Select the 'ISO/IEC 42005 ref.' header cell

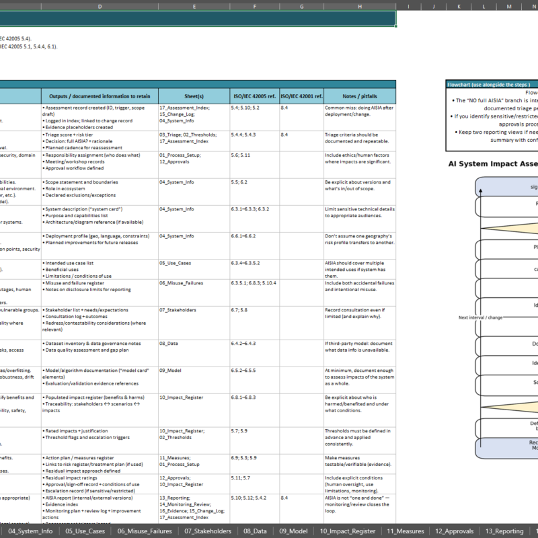click(x=255, y=95)
